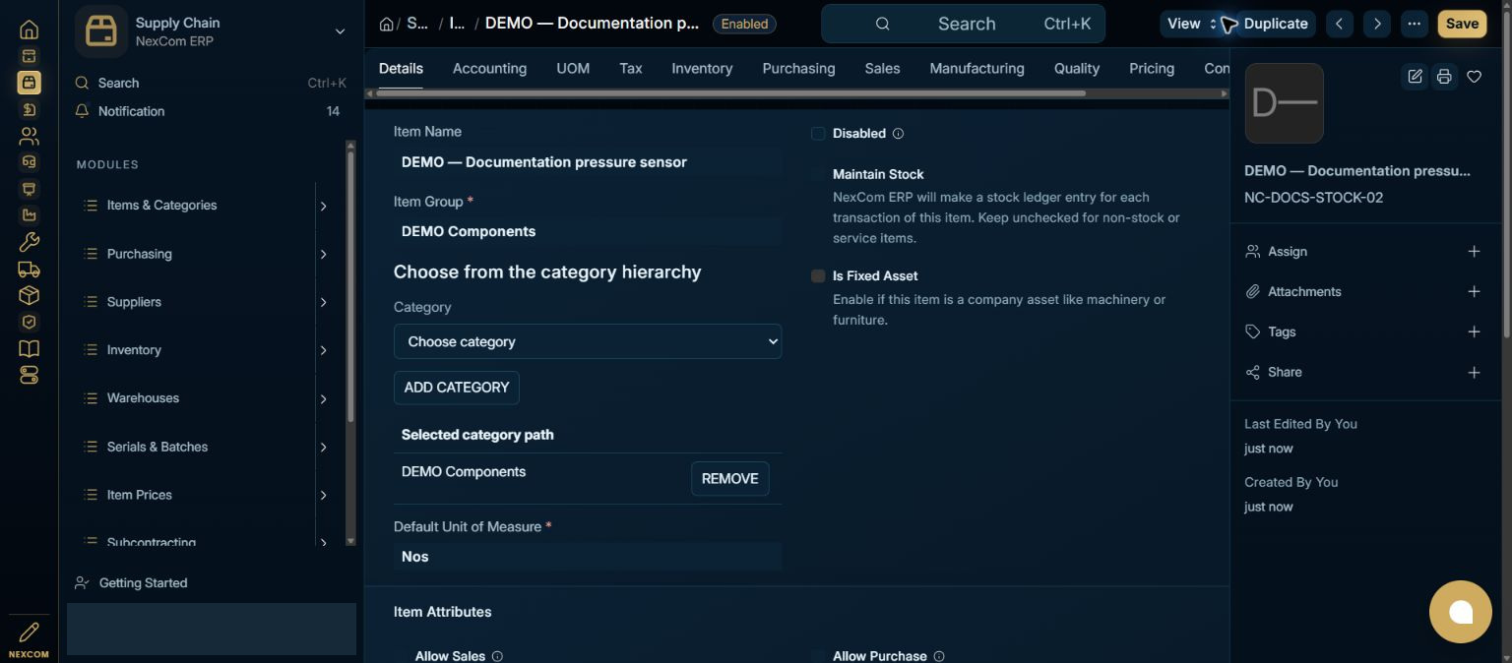Viewport: 1512px width, 663px height.
Task: Click the info icon beside Allow Sales
Action: 497,656
